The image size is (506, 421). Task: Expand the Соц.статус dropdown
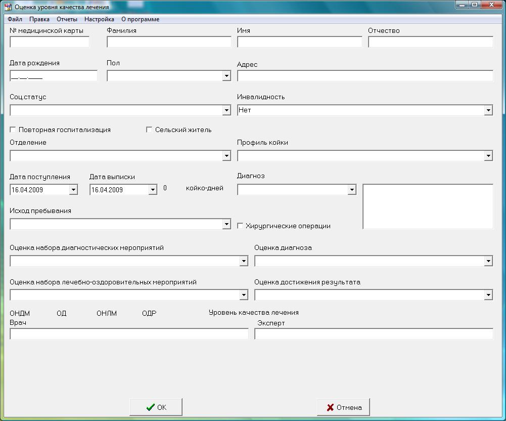point(226,110)
